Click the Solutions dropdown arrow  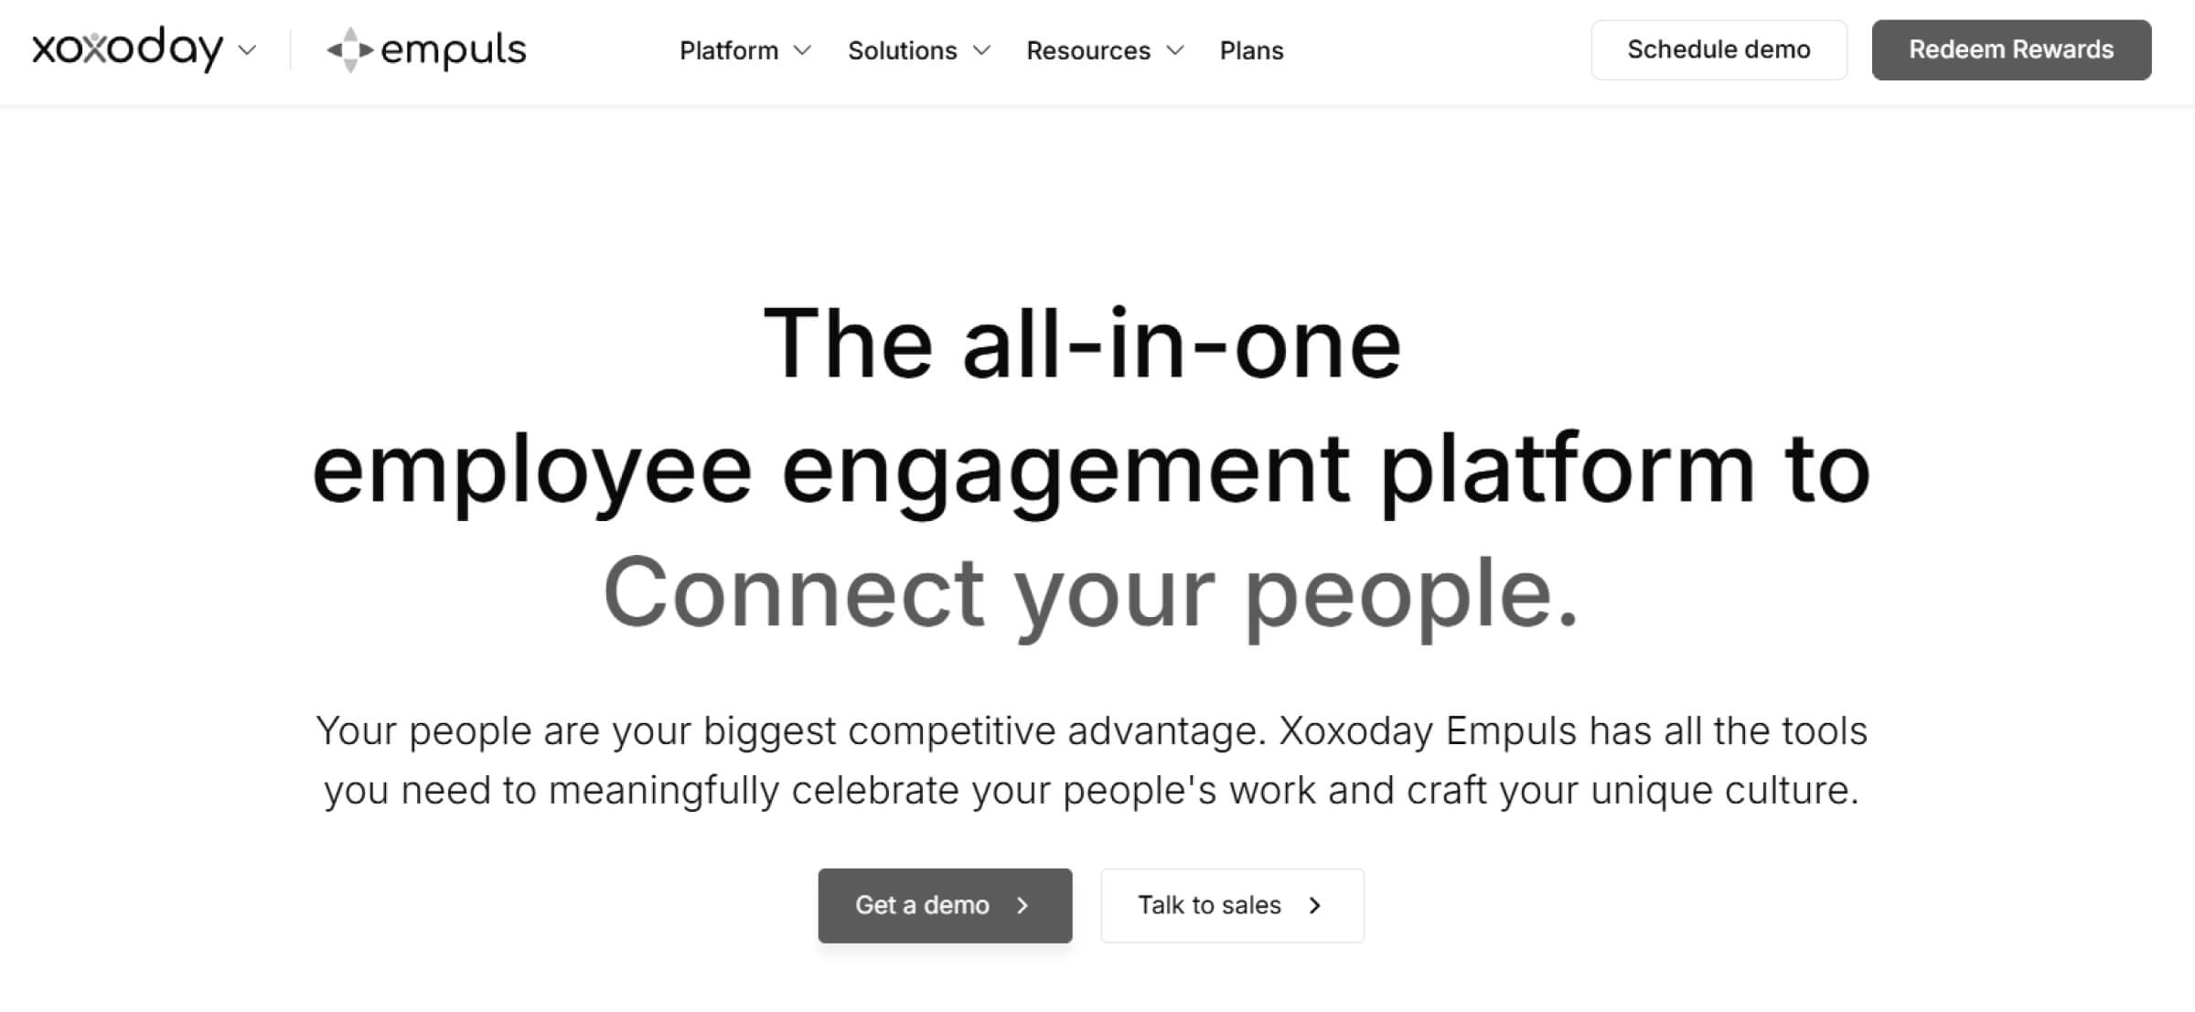981,50
